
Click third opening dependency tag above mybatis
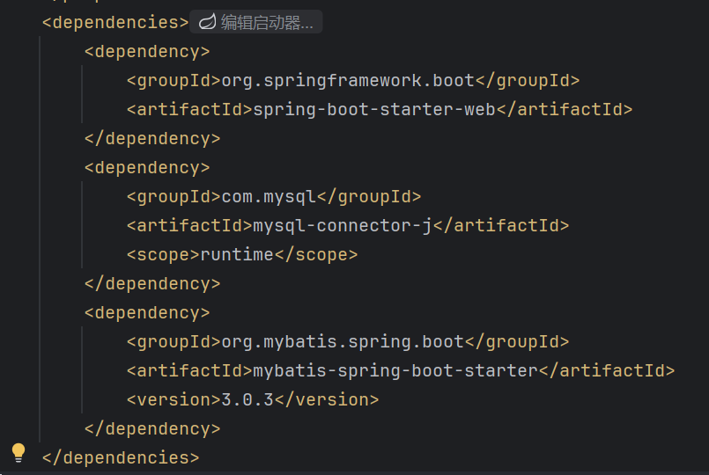pyautogui.click(x=147, y=312)
